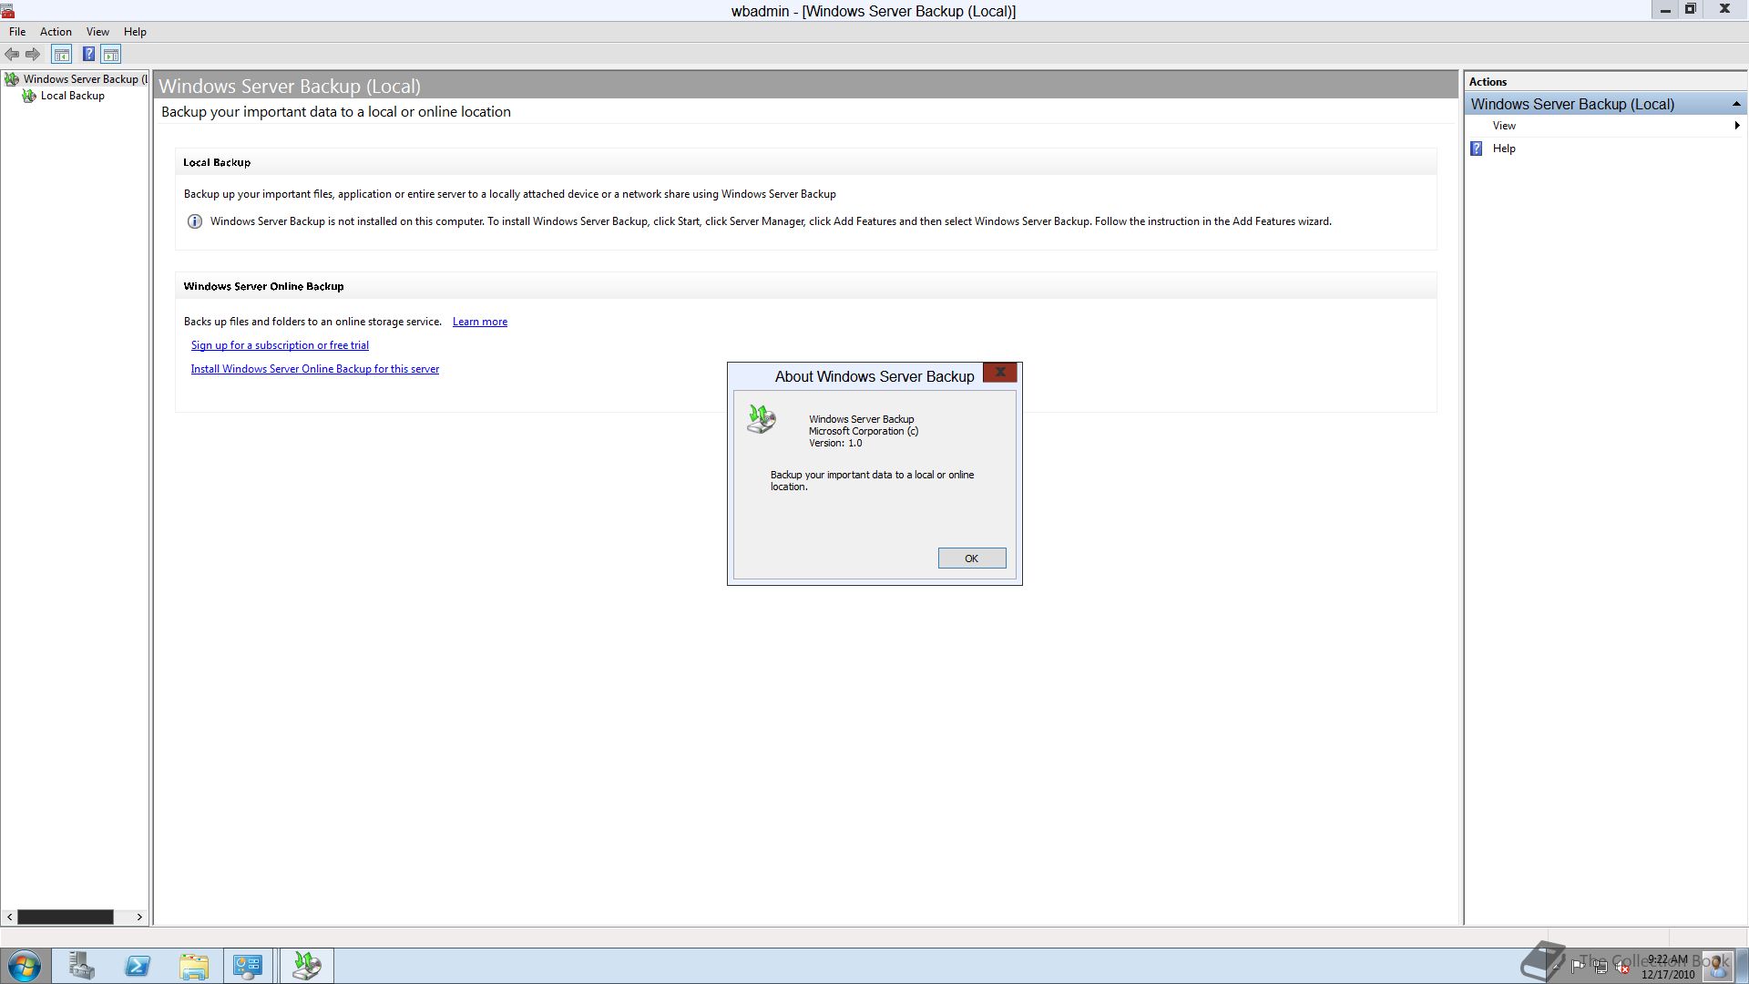Viewport: 1749px width, 984px height.
Task: Open the Start menu orb
Action: [x=25, y=966]
